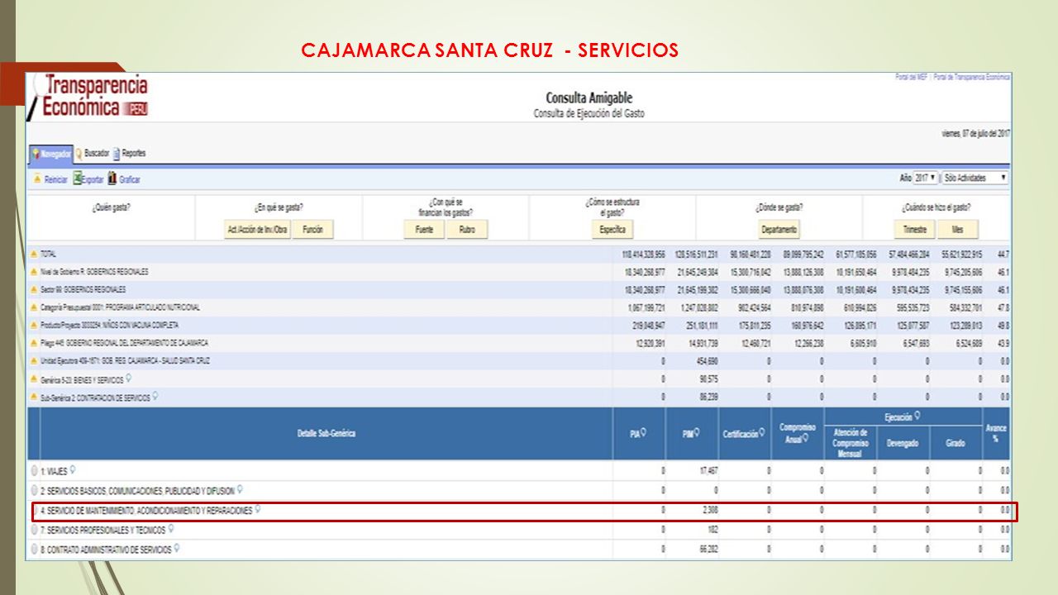
Task: Click the Act./Acción de Inv./Obra button
Action: pos(258,229)
